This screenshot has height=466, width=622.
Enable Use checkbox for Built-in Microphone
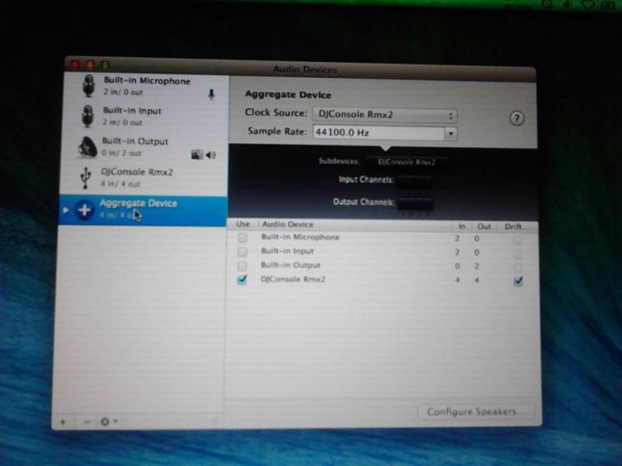click(x=242, y=238)
